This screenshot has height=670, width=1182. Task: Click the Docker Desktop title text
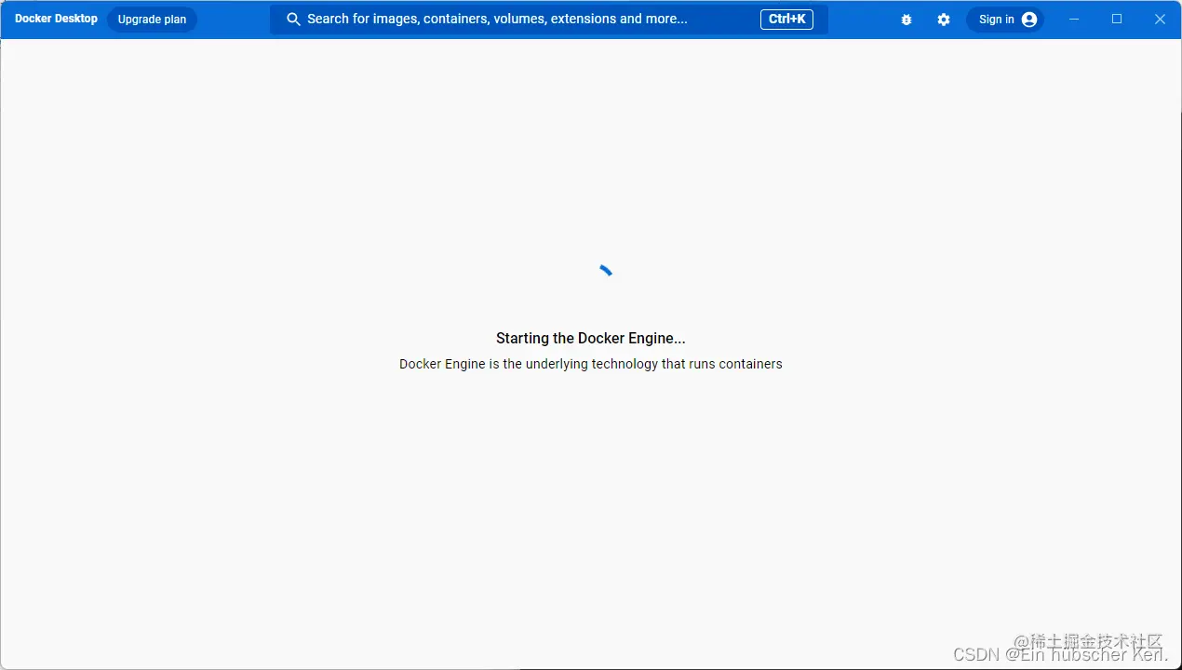pos(56,19)
